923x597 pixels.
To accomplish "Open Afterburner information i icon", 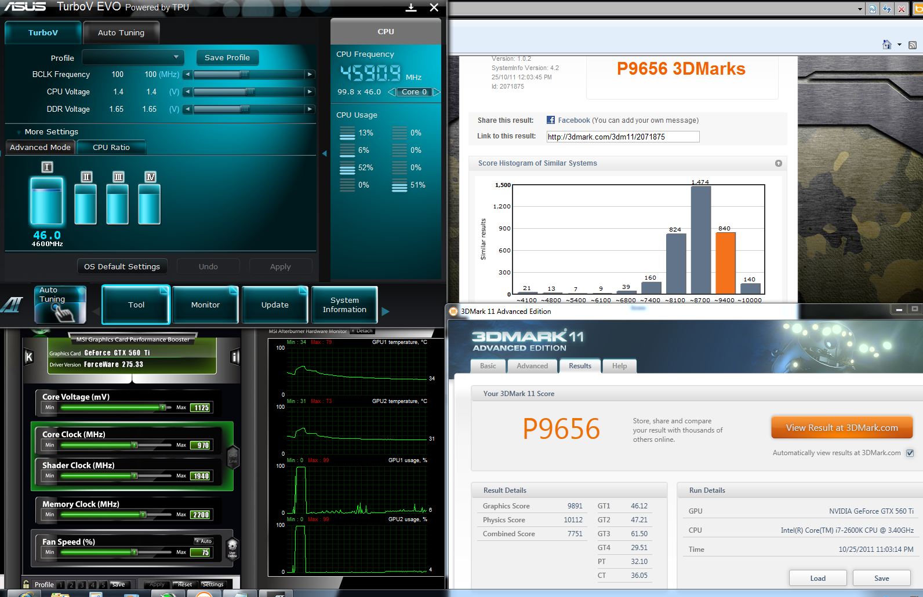I will point(235,357).
